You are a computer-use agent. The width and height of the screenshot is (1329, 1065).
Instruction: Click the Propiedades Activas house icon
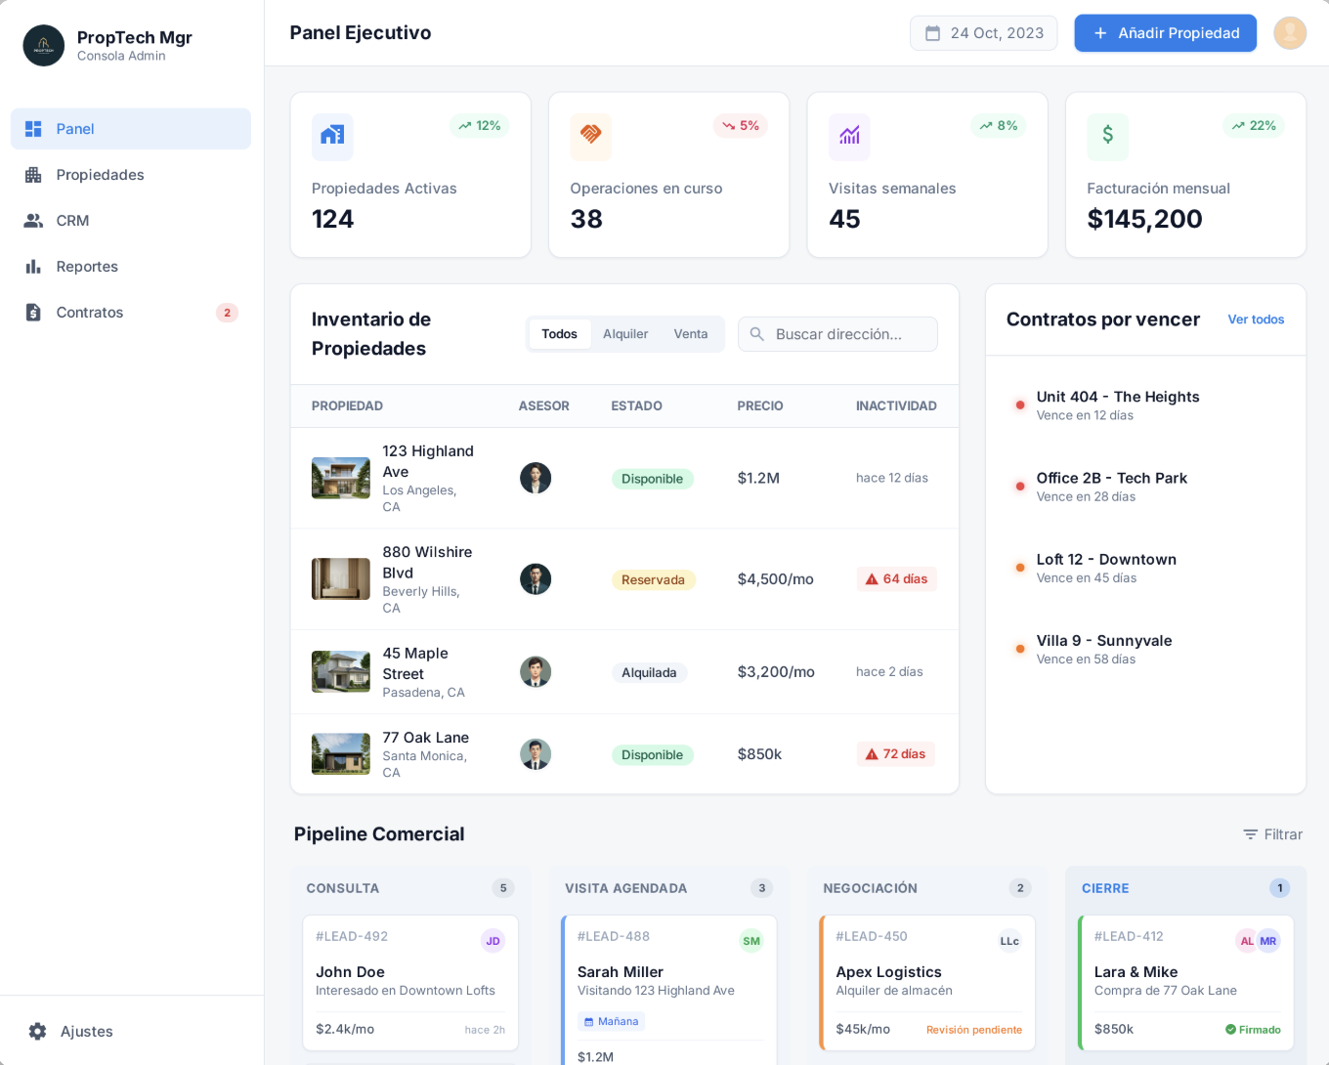tap(332, 136)
